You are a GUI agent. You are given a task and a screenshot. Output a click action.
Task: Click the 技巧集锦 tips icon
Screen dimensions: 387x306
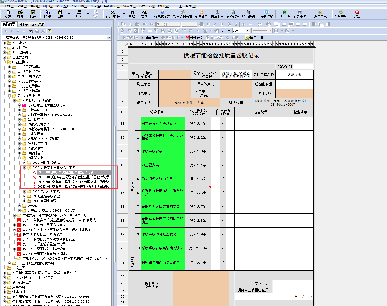coord(249,14)
